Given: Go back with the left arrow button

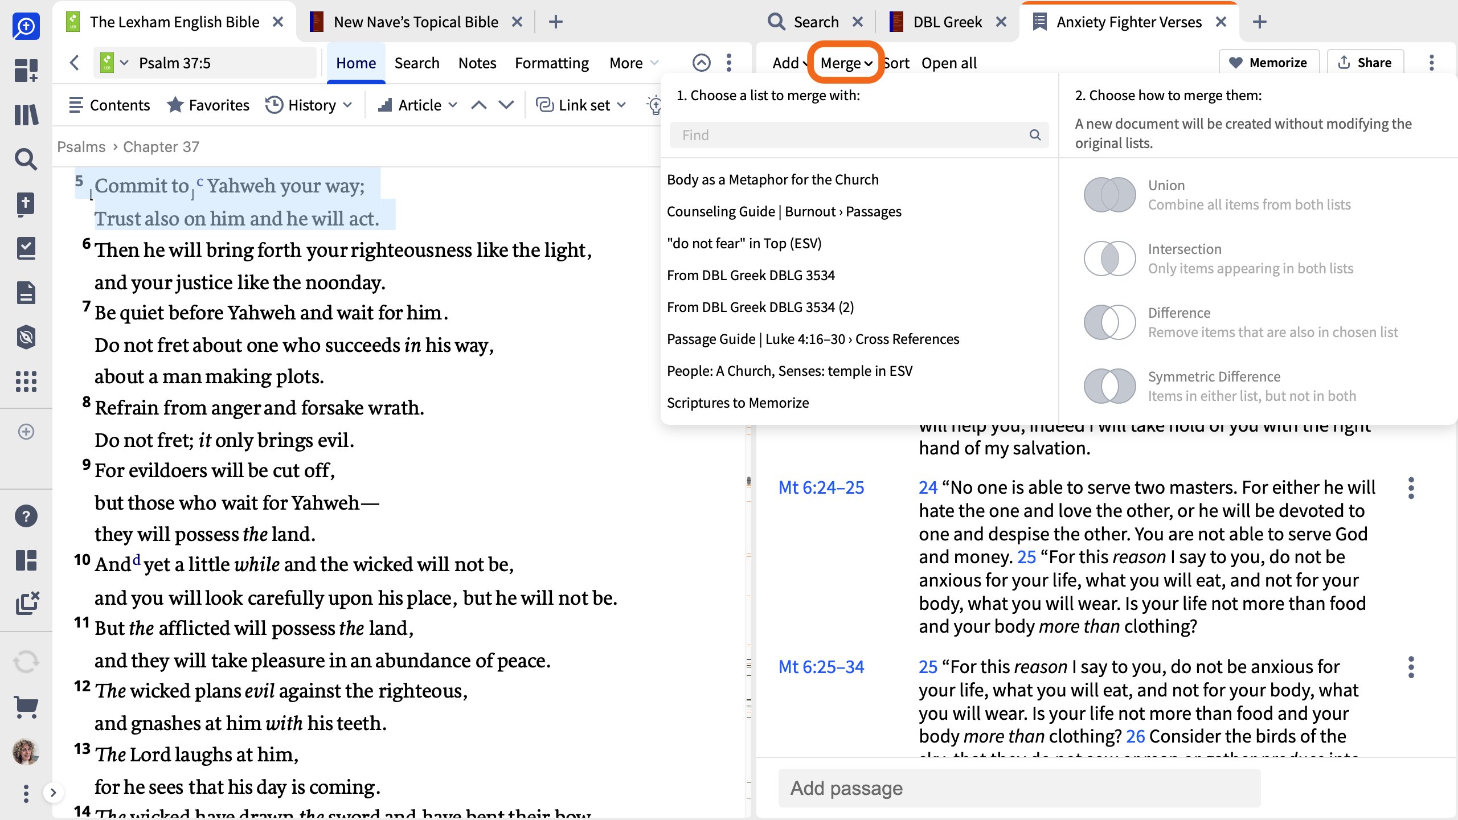Looking at the screenshot, I should coord(74,63).
